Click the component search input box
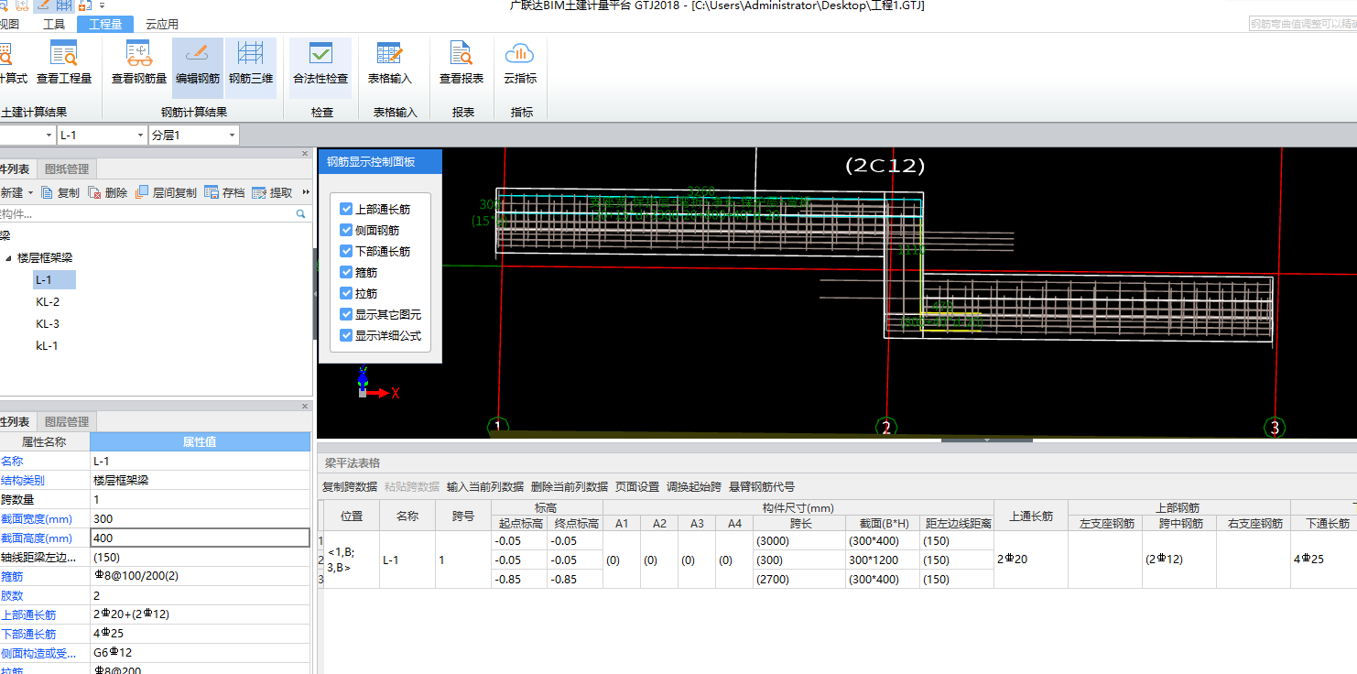This screenshot has width=1357, height=674. (147, 213)
